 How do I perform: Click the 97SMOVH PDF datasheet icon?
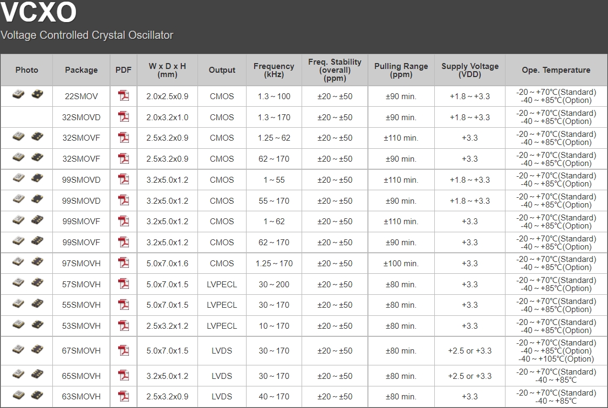(124, 263)
